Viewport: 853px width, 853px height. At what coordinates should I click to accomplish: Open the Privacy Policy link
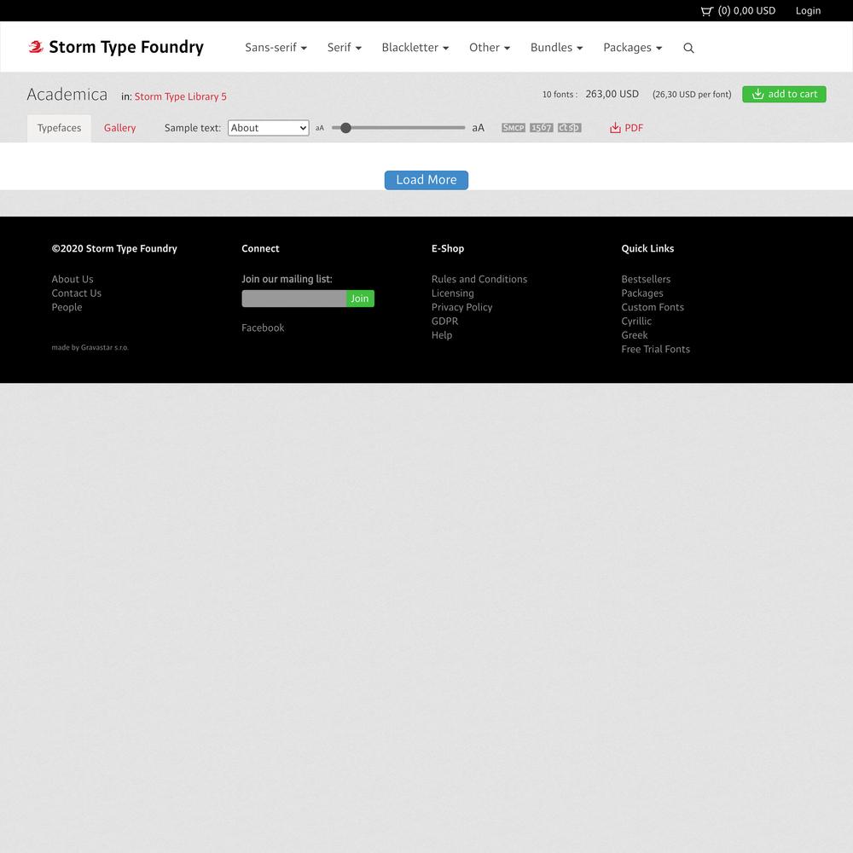coord(461,307)
